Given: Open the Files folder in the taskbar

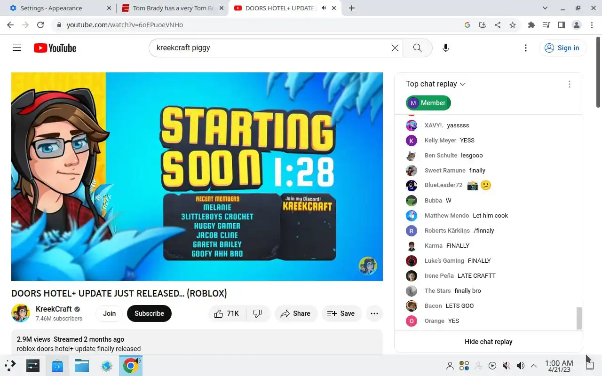Looking at the screenshot, I should (82, 366).
